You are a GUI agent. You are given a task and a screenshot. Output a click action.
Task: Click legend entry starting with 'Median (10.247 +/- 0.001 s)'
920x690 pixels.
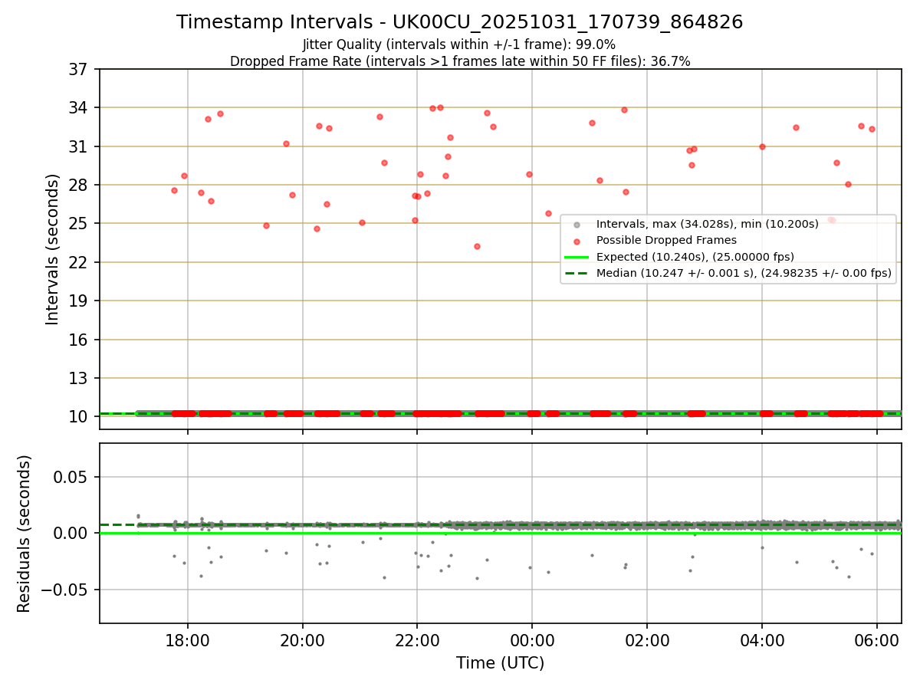[x=744, y=273]
